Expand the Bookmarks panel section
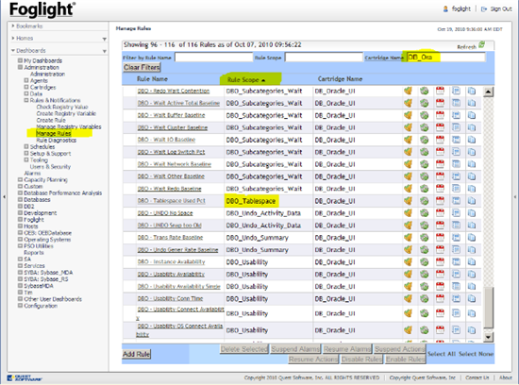 coord(13,25)
